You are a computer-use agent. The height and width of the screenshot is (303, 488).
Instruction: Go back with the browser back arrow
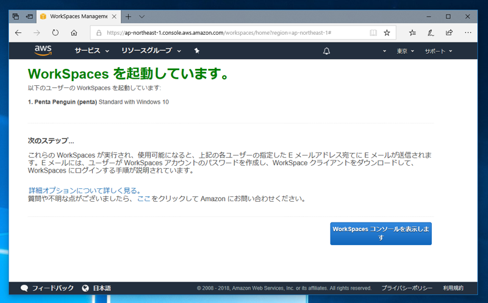[x=18, y=33]
